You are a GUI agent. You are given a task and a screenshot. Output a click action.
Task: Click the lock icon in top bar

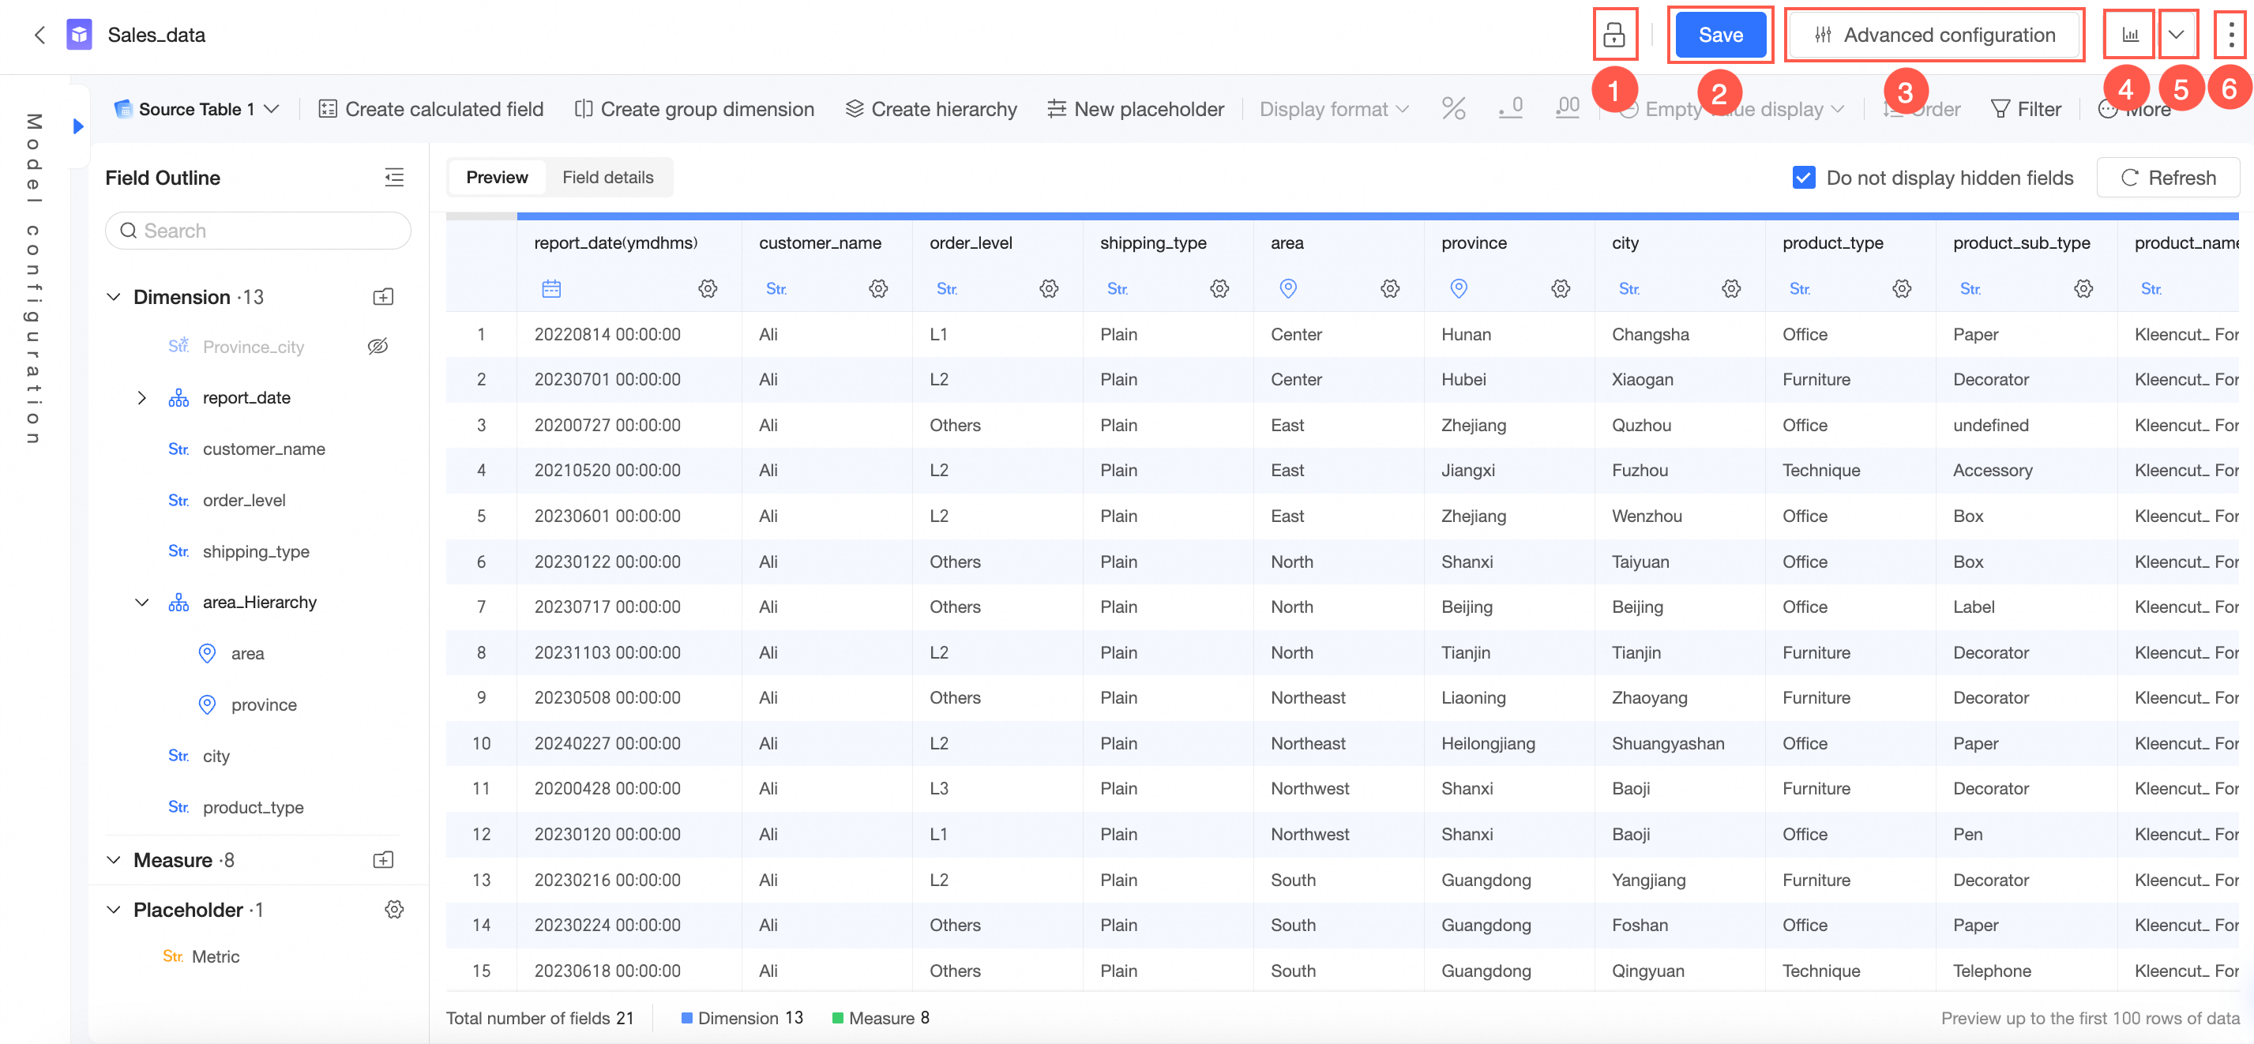point(1613,35)
